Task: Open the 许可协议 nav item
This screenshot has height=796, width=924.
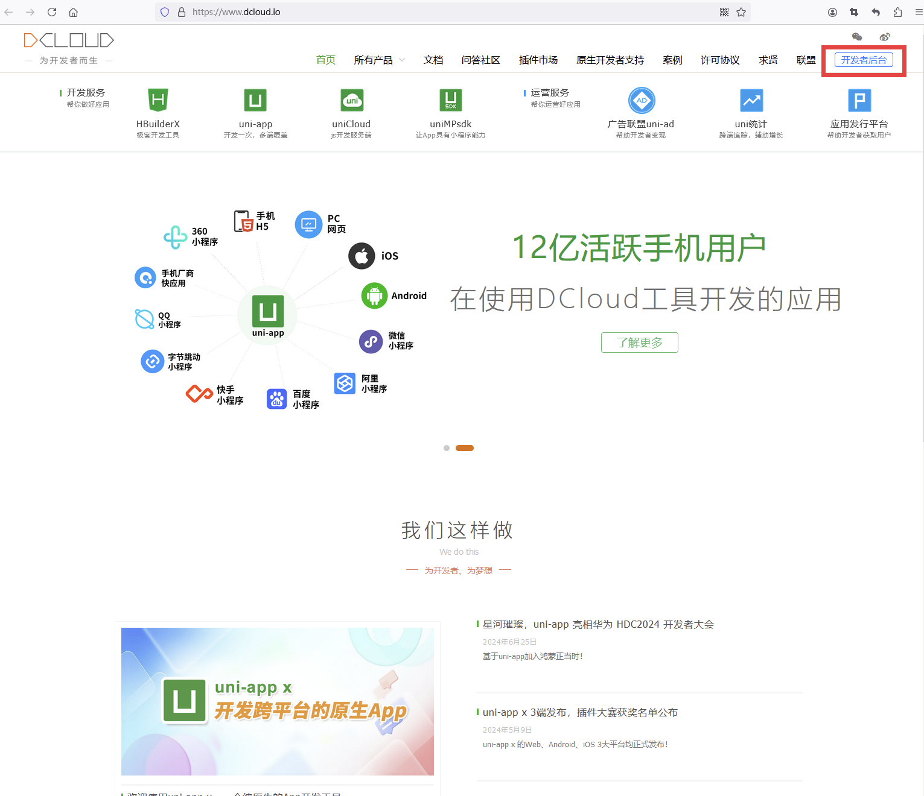Action: coord(720,60)
